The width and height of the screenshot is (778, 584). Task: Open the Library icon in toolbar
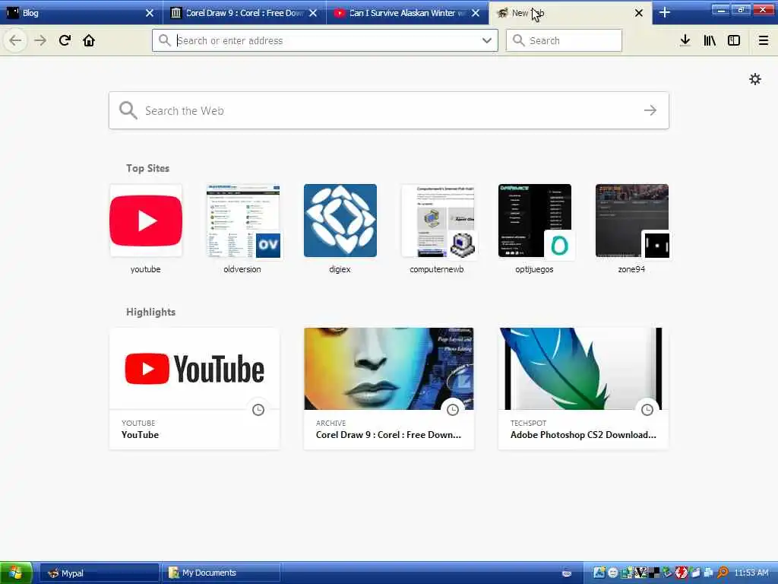point(710,40)
